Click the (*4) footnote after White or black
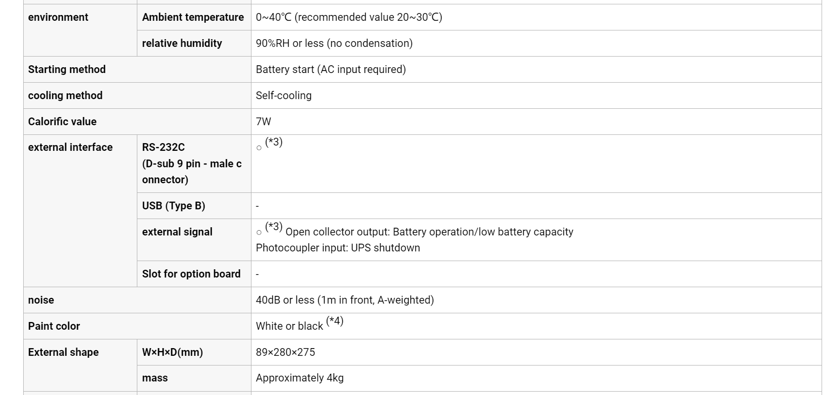Screen dimensions: 824x395 [x=335, y=321]
